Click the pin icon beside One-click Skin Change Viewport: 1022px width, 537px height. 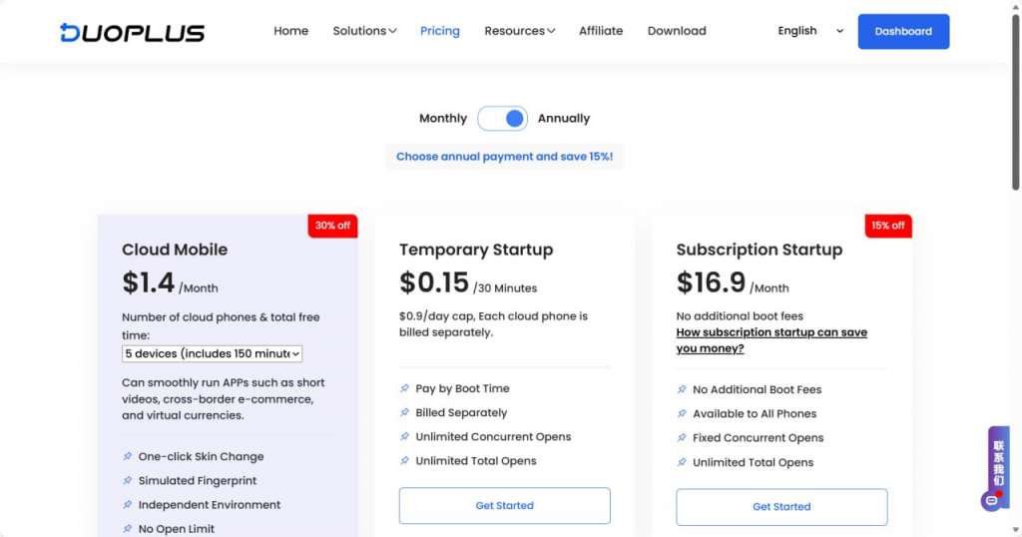[127, 457]
